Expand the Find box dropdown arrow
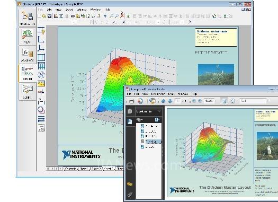The height and width of the screenshot is (202, 278). point(268,101)
